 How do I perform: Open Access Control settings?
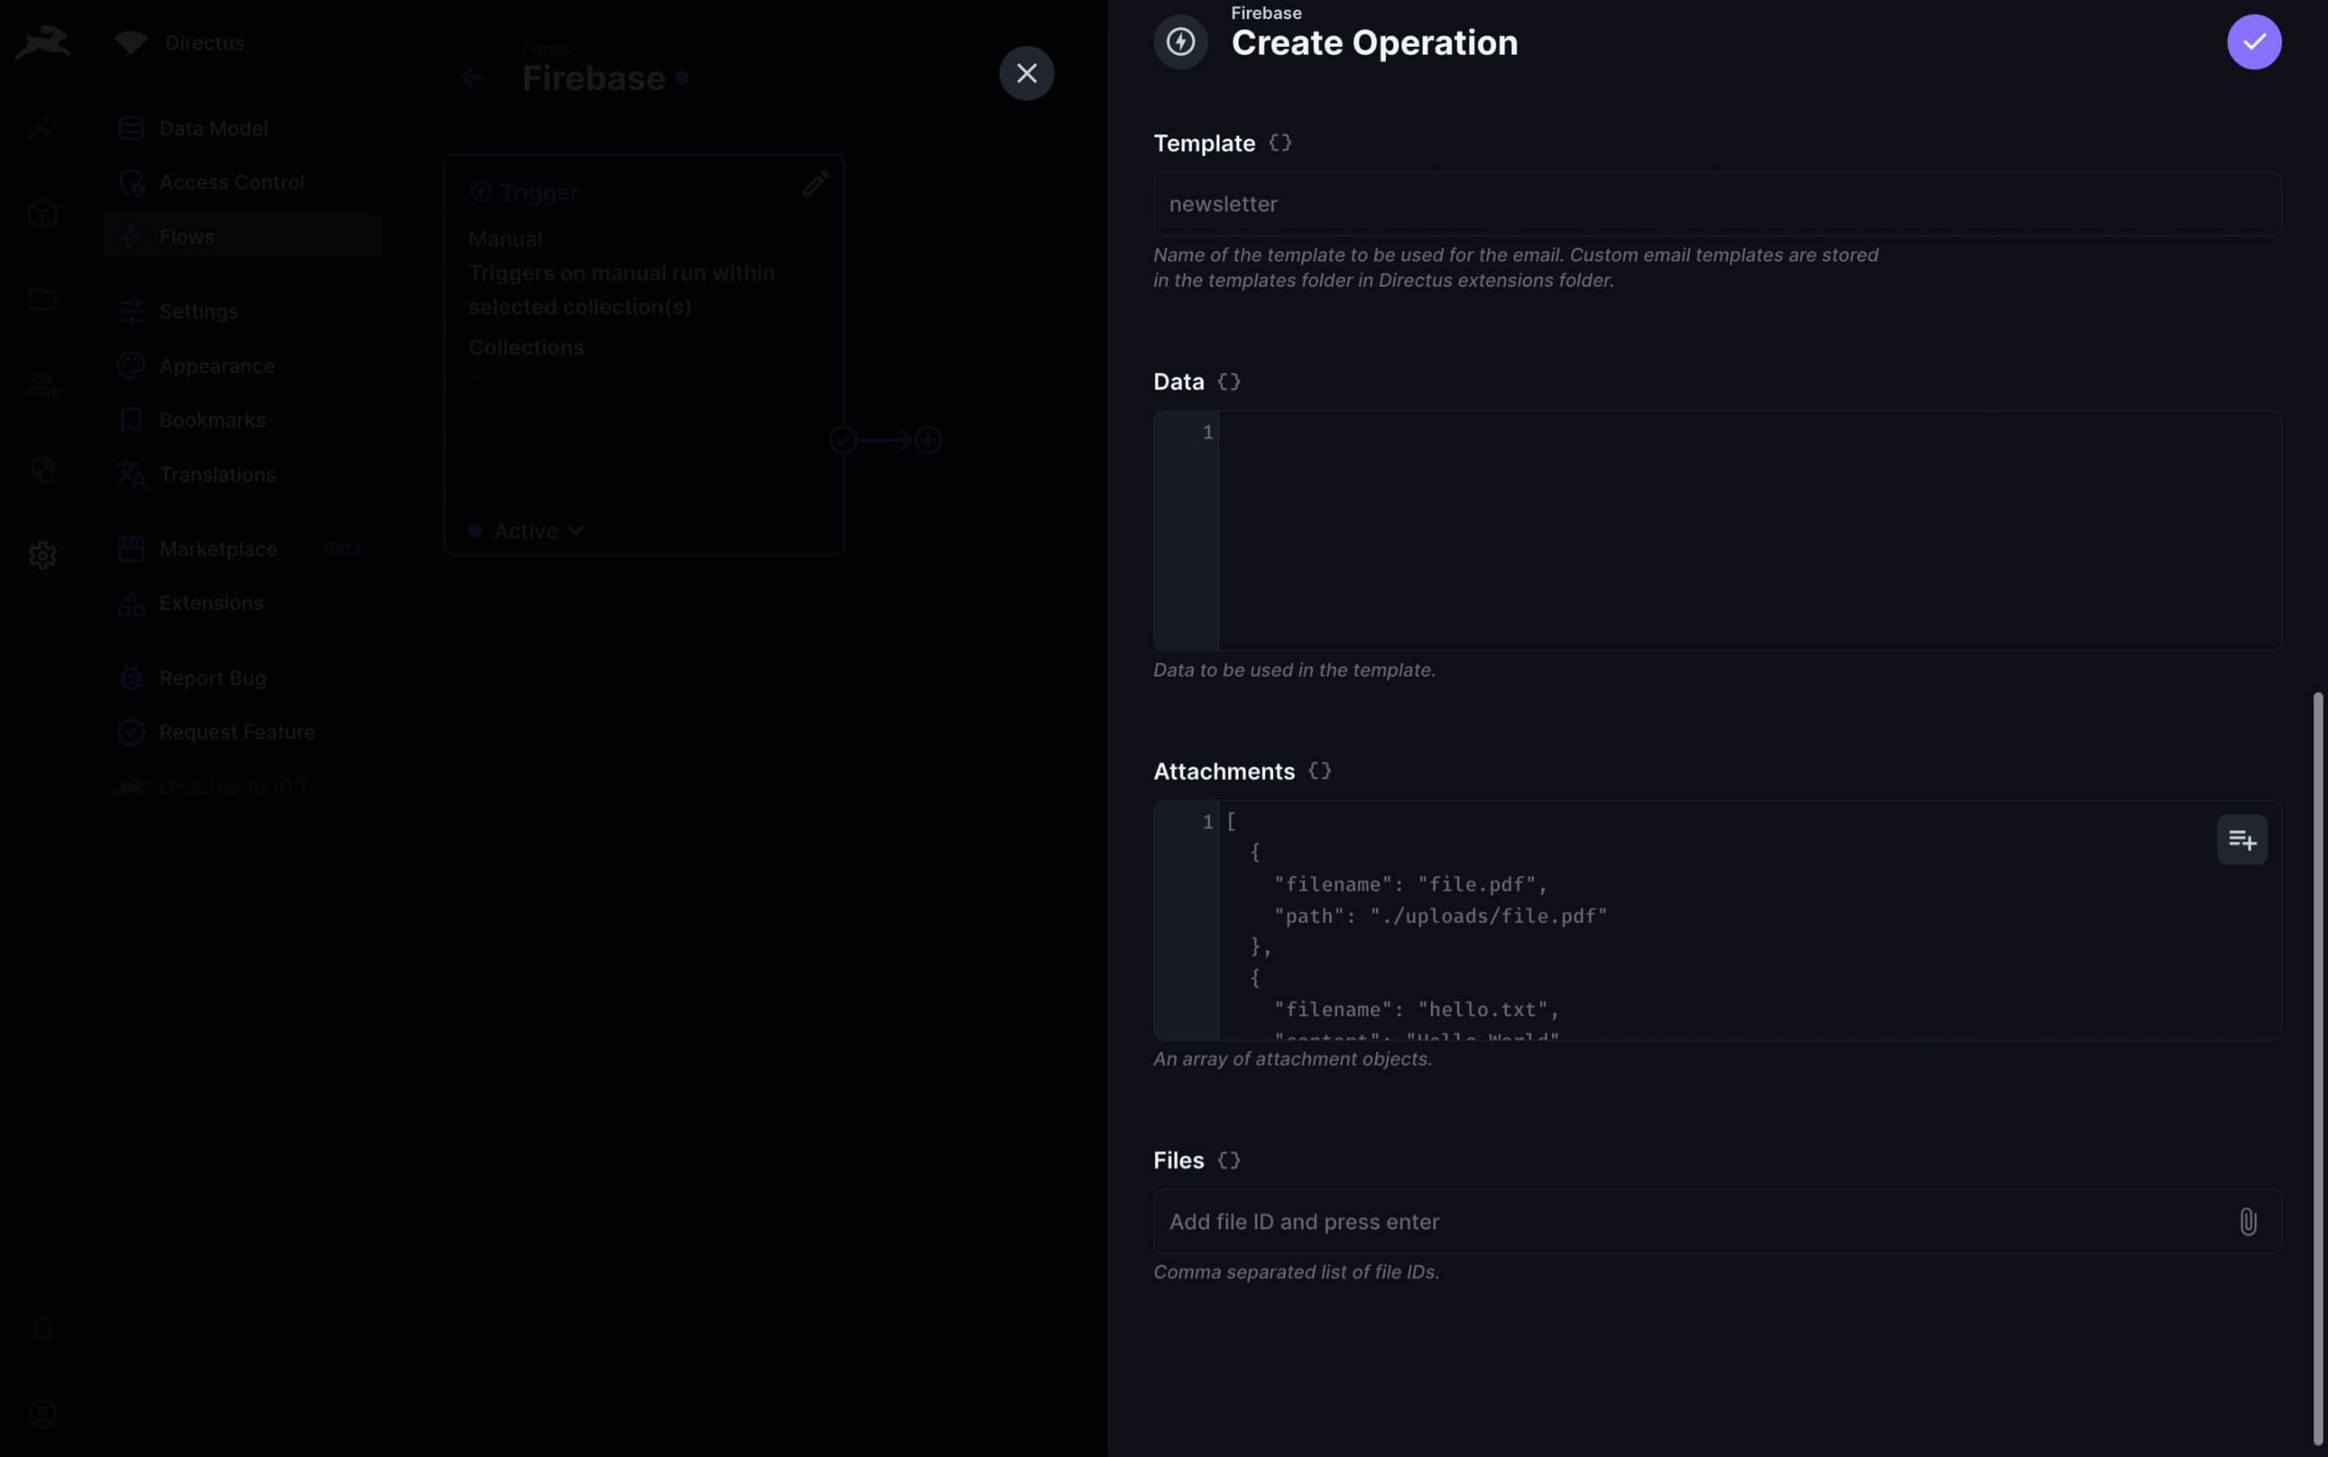click(231, 182)
